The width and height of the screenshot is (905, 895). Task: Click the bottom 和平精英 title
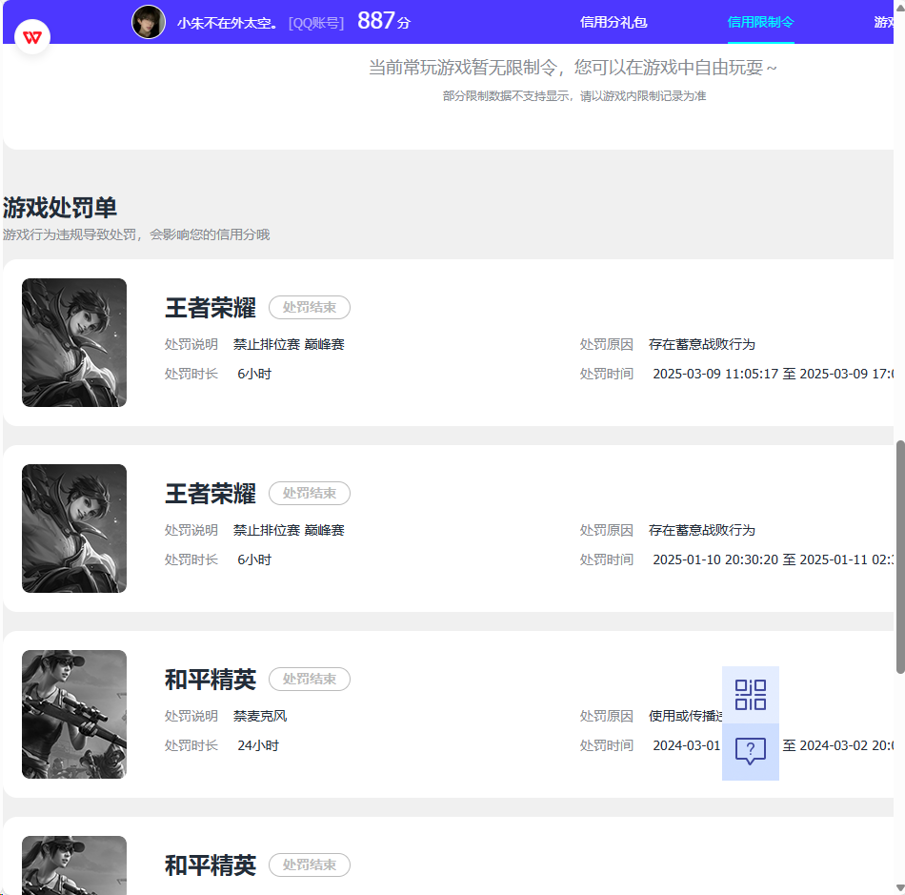pos(211,865)
